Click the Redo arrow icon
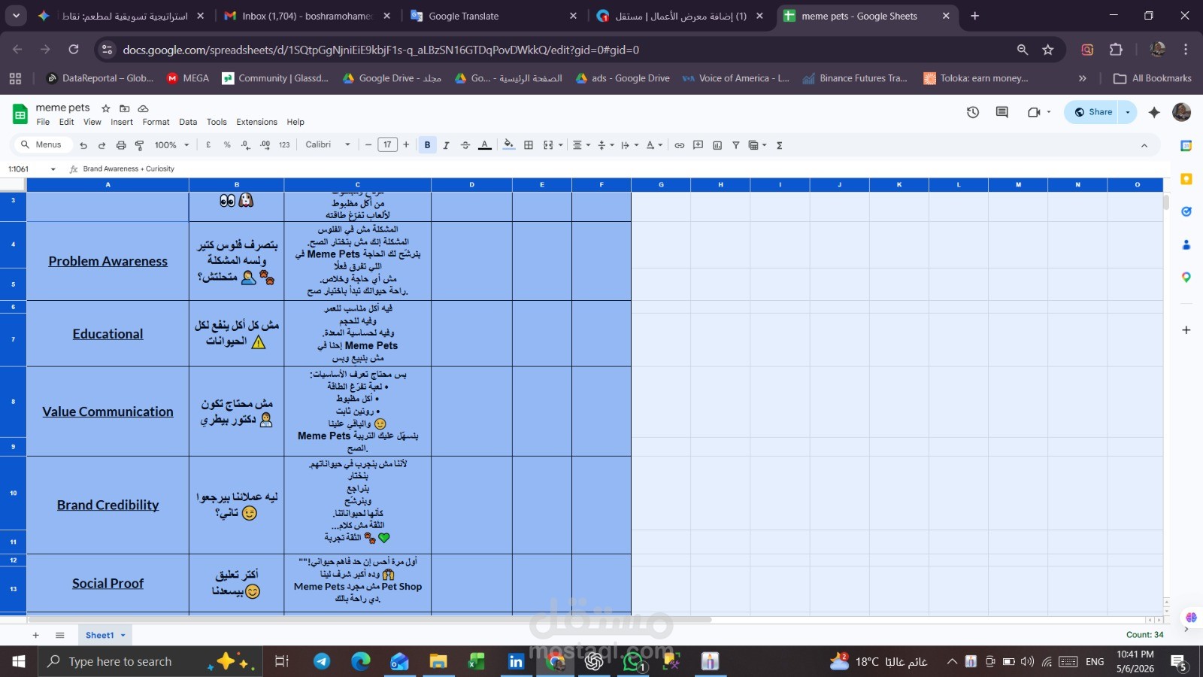The width and height of the screenshot is (1203, 677). pyautogui.click(x=102, y=145)
